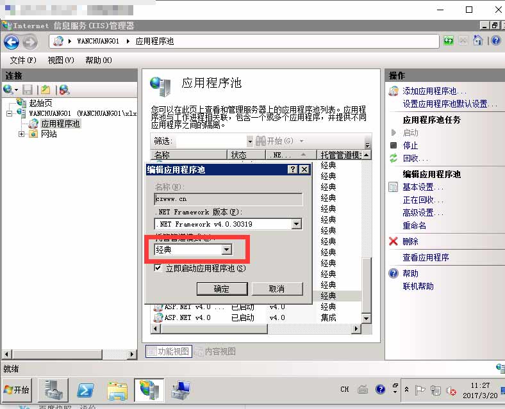The width and height of the screenshot is (505, 409).
Task: Refresh page using green toolbar icon
Action: coord(449,41)
